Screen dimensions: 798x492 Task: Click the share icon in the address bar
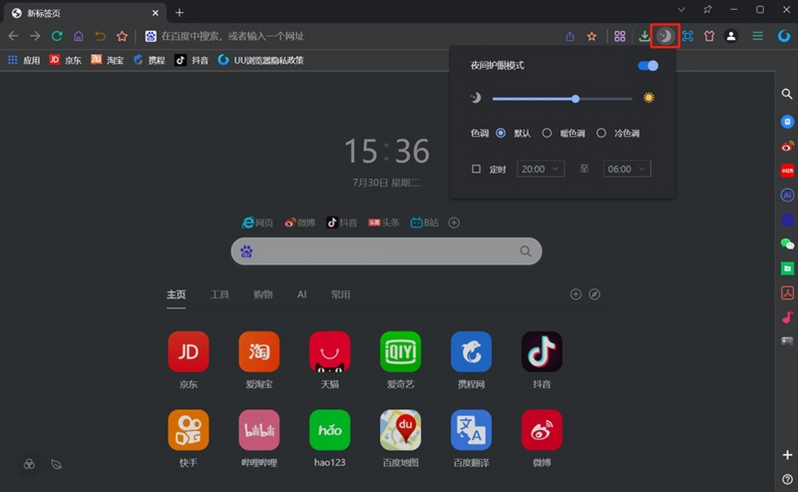(570, 37)
